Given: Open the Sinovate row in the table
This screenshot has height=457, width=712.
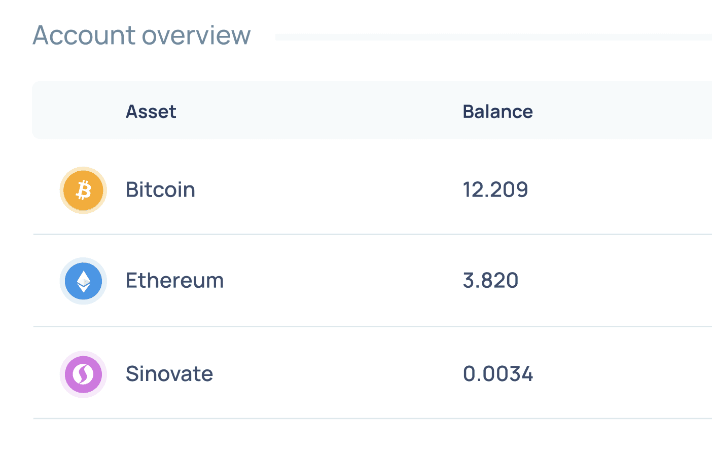Looking at the screenshot, I should (x=372, y=374).
